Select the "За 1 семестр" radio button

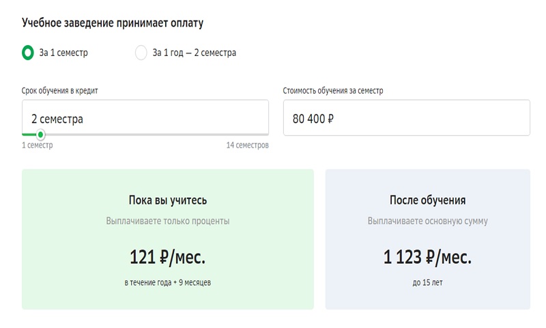pos(27,53)
